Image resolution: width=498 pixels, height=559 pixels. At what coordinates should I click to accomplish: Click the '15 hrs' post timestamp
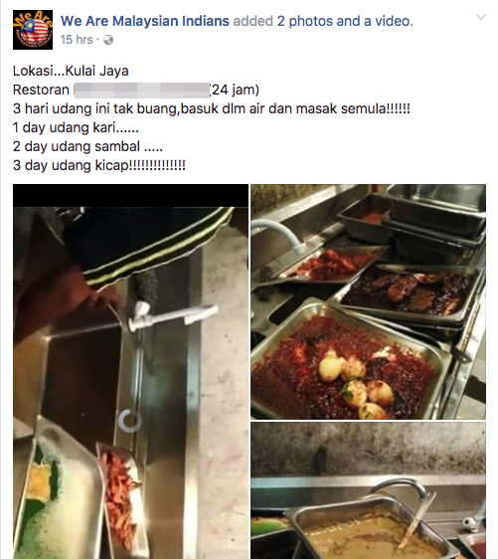coord(77,40)
